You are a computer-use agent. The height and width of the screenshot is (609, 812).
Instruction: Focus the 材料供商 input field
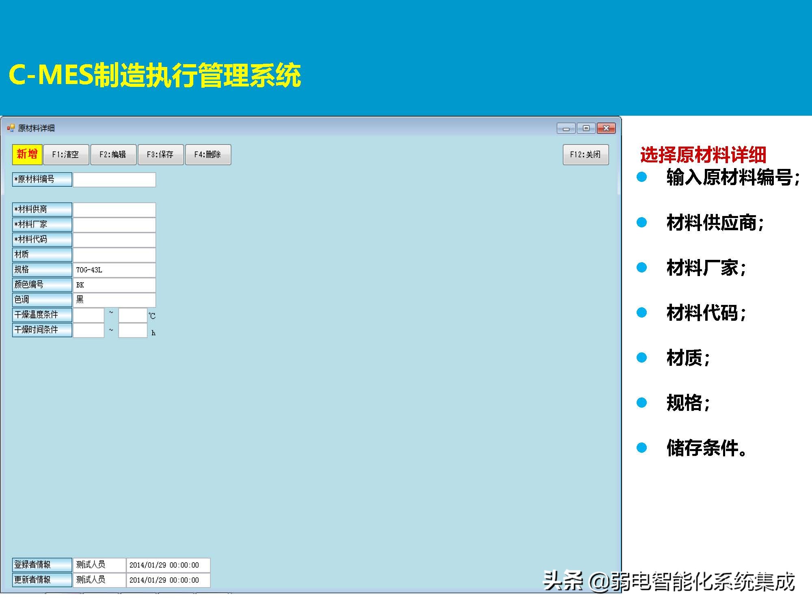(114, 210)
